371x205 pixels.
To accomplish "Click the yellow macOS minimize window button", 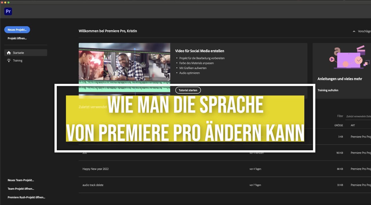I will coord(5,2).
